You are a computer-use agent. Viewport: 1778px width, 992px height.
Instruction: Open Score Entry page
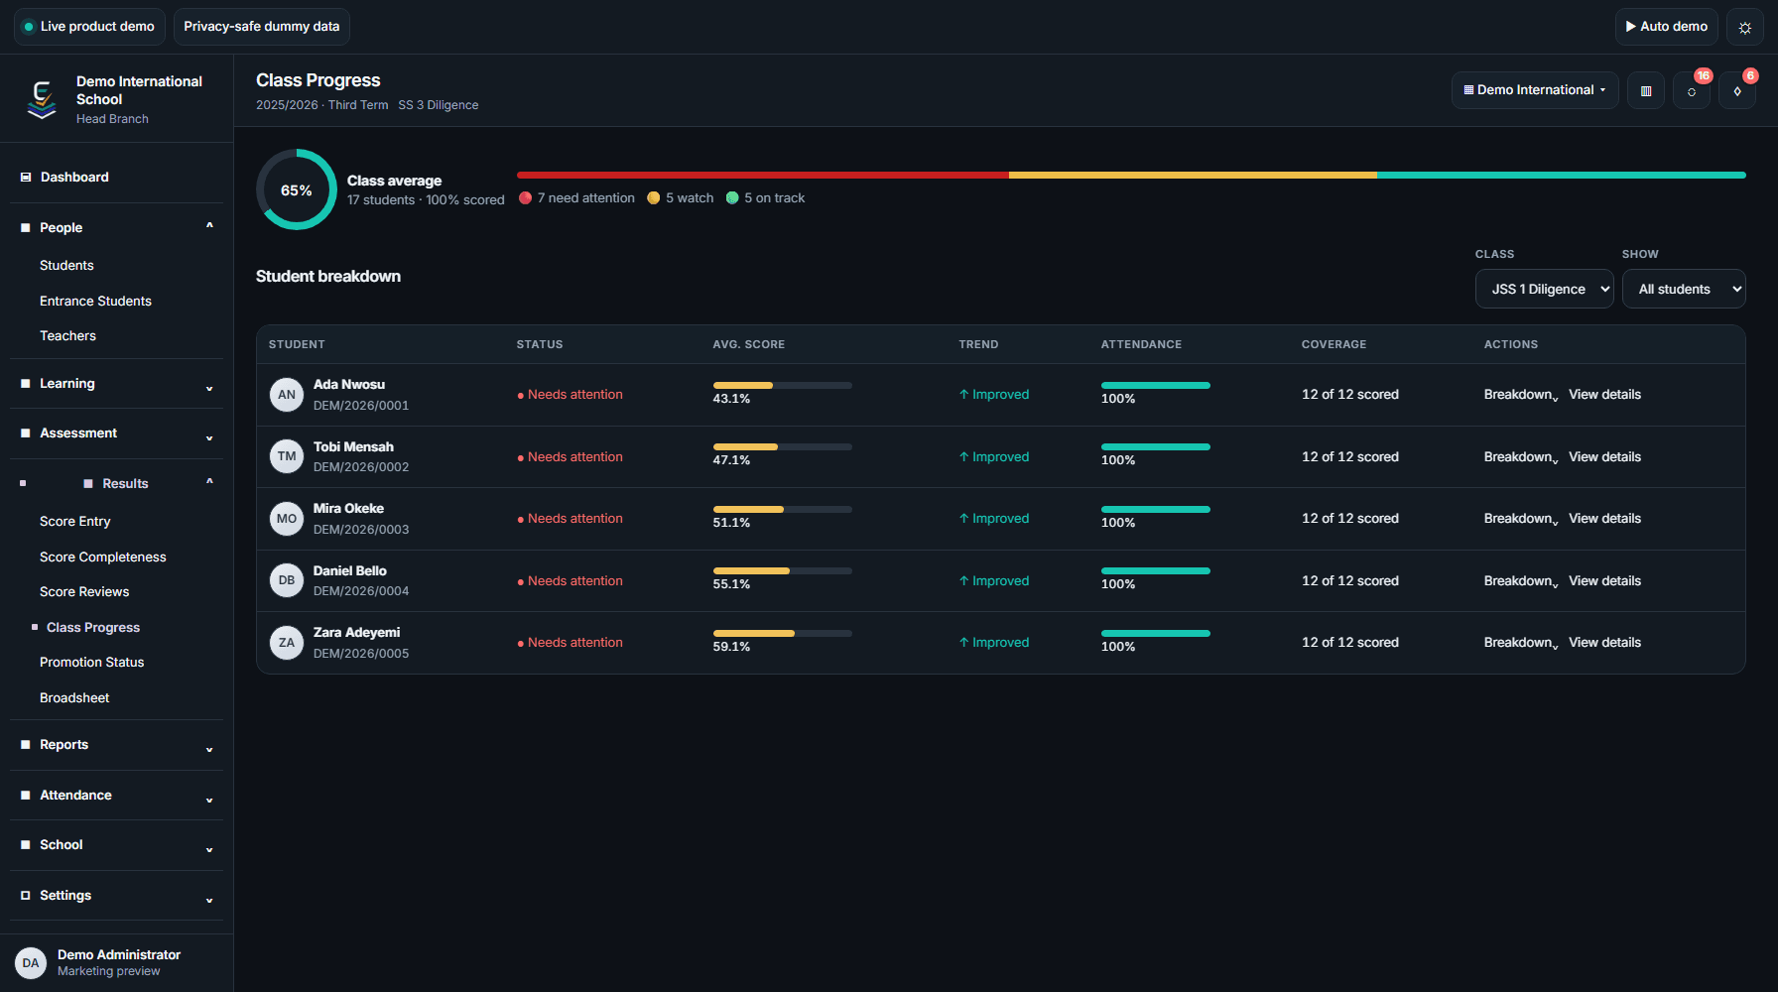[75, 522]
